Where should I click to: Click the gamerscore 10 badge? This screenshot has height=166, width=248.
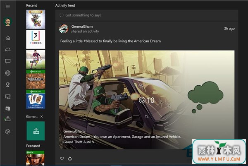pos(147,100)
